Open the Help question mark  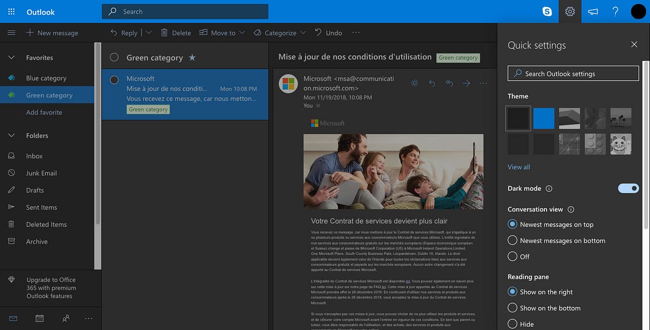(615, 11)
